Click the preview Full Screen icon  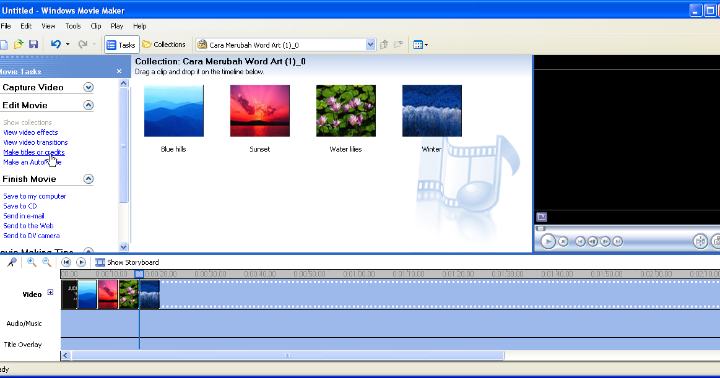tap(542, 217)
